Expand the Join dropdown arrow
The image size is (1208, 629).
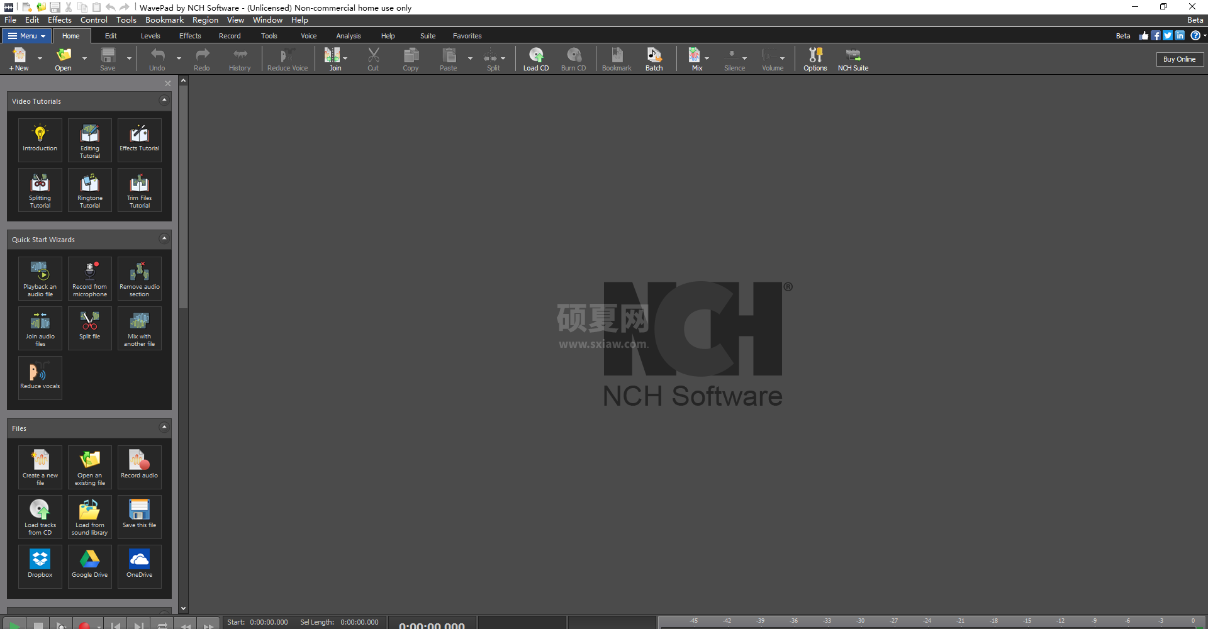pos(345,58)
